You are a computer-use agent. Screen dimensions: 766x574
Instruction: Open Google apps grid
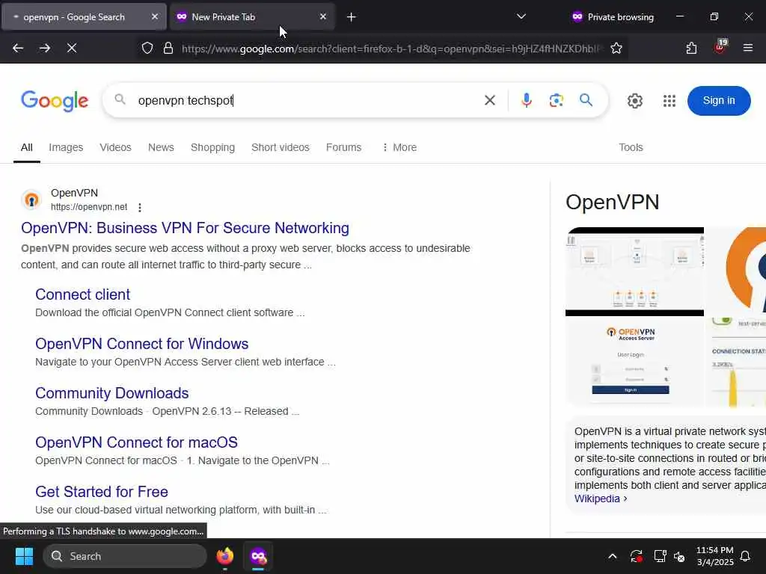click(670, 101)
